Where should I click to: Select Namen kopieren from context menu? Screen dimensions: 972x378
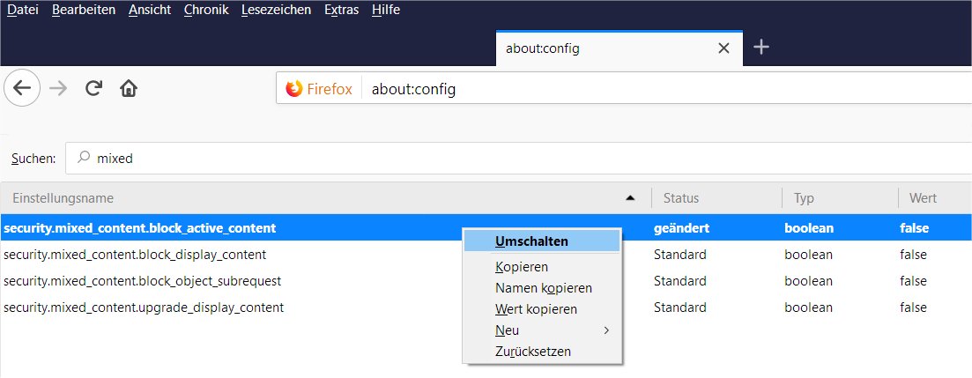coord(543,288)
